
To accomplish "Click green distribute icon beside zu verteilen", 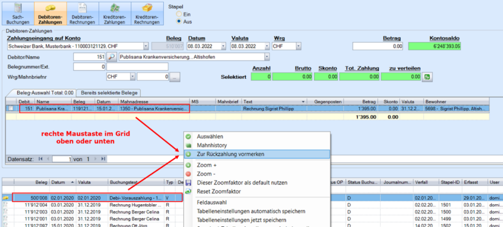I will 428,77.
